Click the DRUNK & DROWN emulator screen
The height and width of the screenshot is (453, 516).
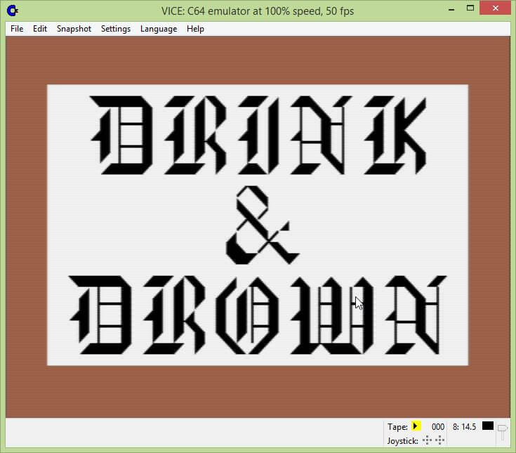tap(258, 225)
